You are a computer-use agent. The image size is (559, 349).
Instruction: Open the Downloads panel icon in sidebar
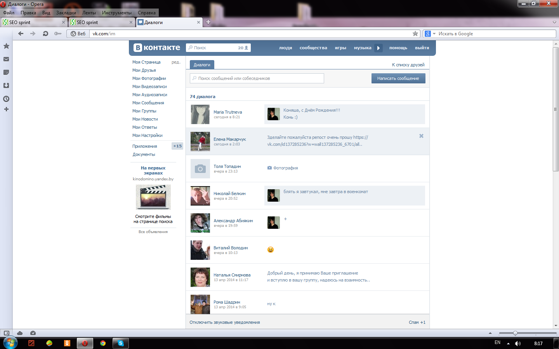coord(6,86)
